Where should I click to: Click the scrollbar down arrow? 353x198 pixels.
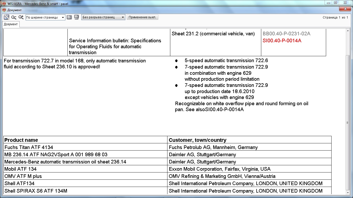348,193
